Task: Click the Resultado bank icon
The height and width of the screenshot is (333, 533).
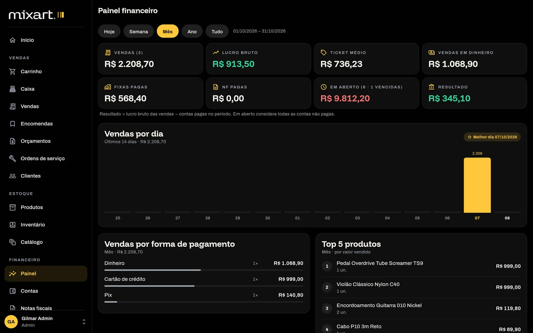Action: tap(432, 87)
